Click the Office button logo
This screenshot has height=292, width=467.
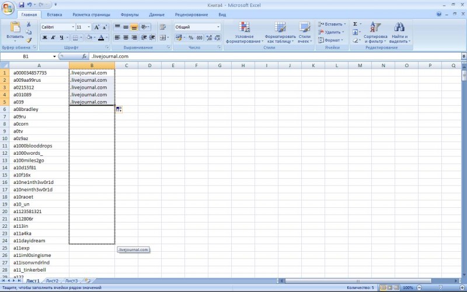[8, 8]
